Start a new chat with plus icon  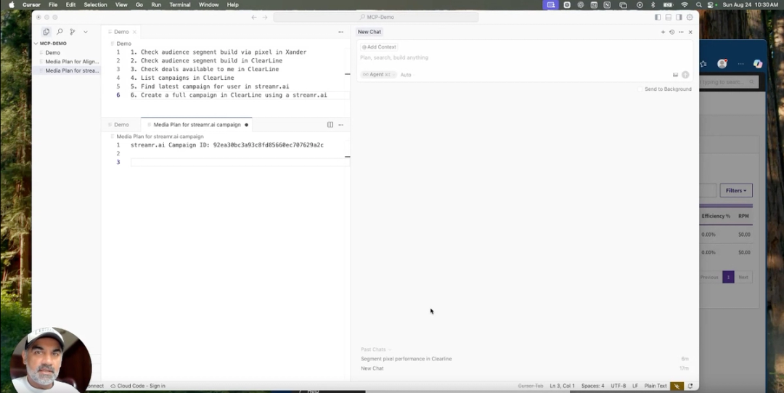(663, 32)
